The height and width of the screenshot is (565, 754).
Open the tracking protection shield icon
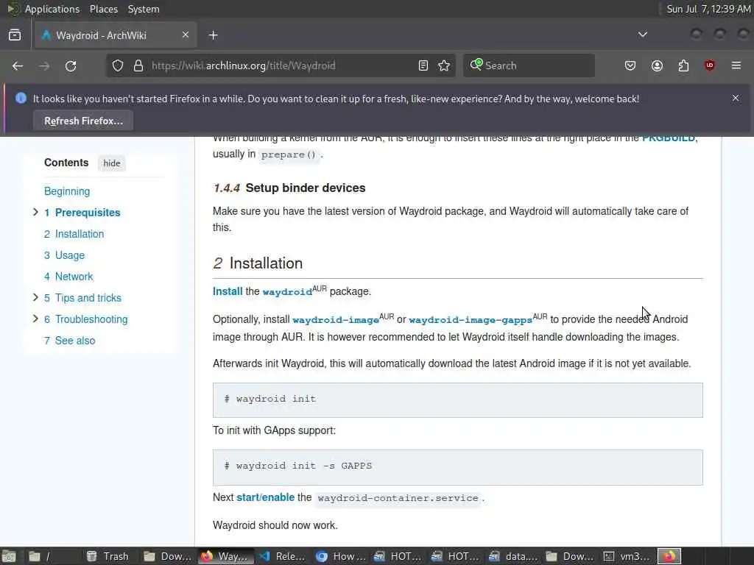pyautogui.click(x=118, y=65)
